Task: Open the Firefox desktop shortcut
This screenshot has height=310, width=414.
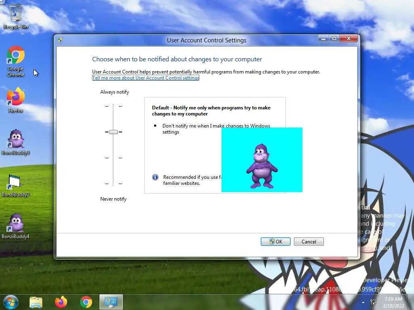Action: (x=16, y=100)
